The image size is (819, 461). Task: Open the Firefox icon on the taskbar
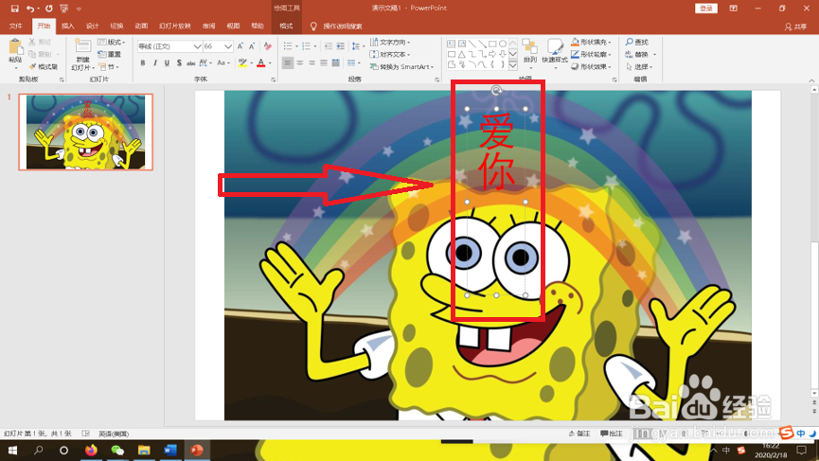click(x=91, y=450)
